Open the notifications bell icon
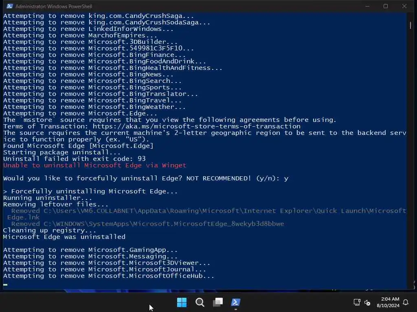 (x=406, y=302)
